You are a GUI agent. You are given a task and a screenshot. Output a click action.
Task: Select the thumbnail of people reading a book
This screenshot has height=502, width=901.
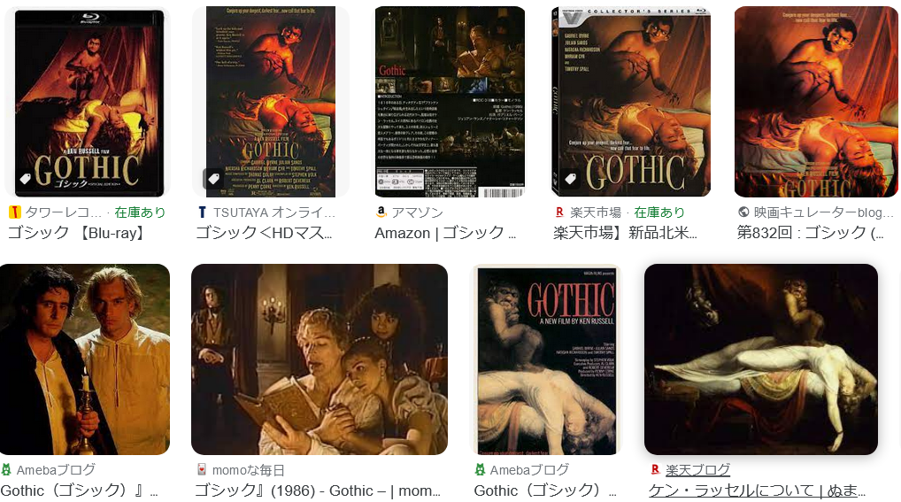coord(320,359)
